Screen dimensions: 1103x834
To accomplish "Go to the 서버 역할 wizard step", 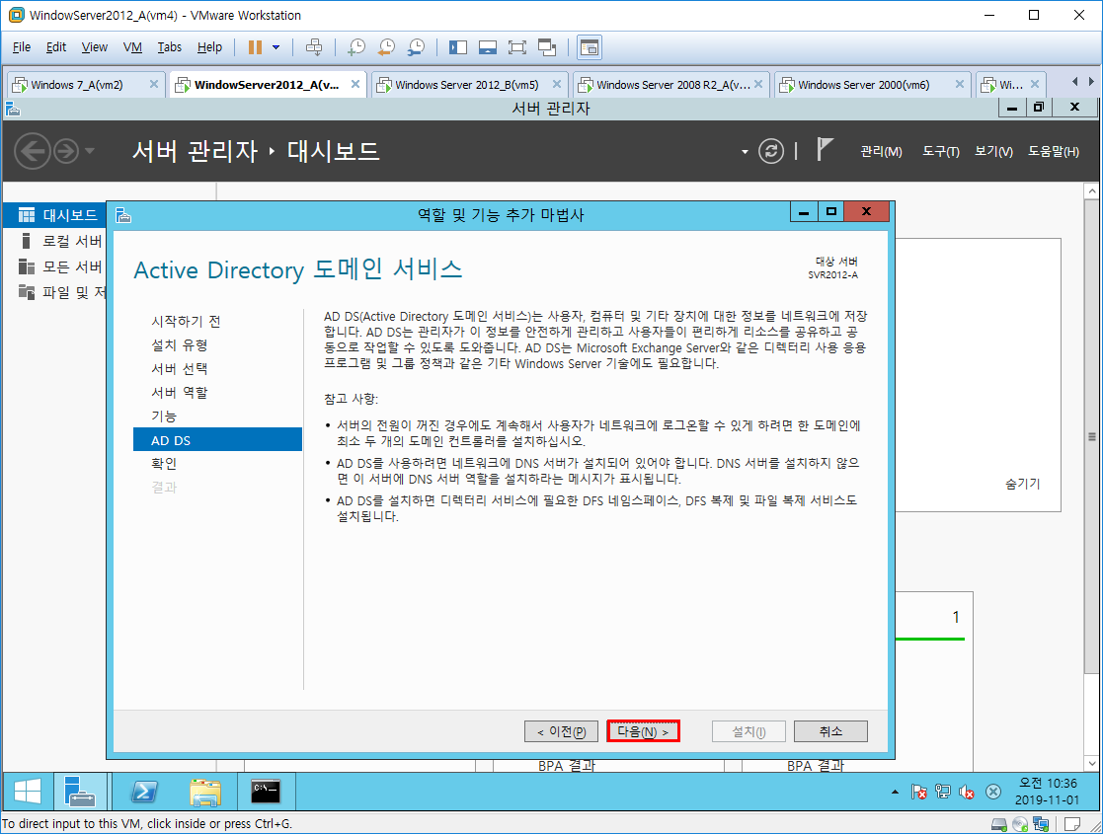I will tap(180, 393).
